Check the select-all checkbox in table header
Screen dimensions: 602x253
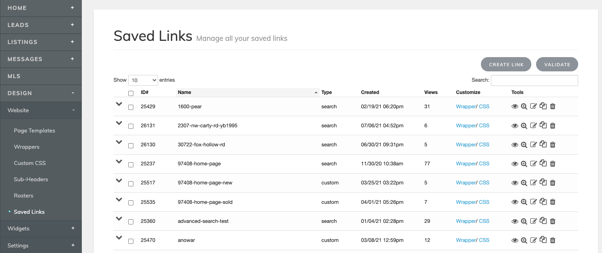[x=131, y=92]
